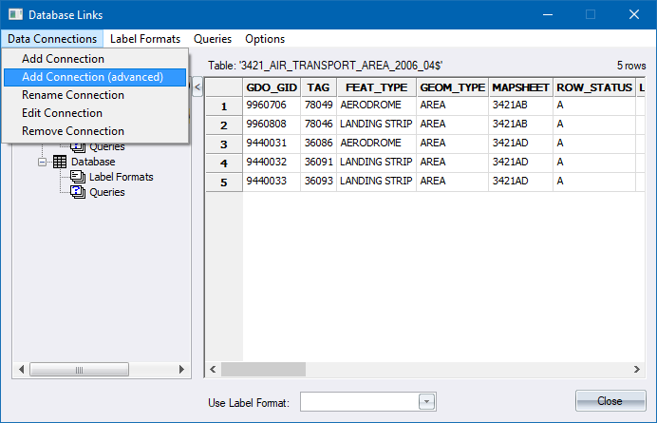Click the left arrow of table's horizontal scrollbar

point(214,369)
